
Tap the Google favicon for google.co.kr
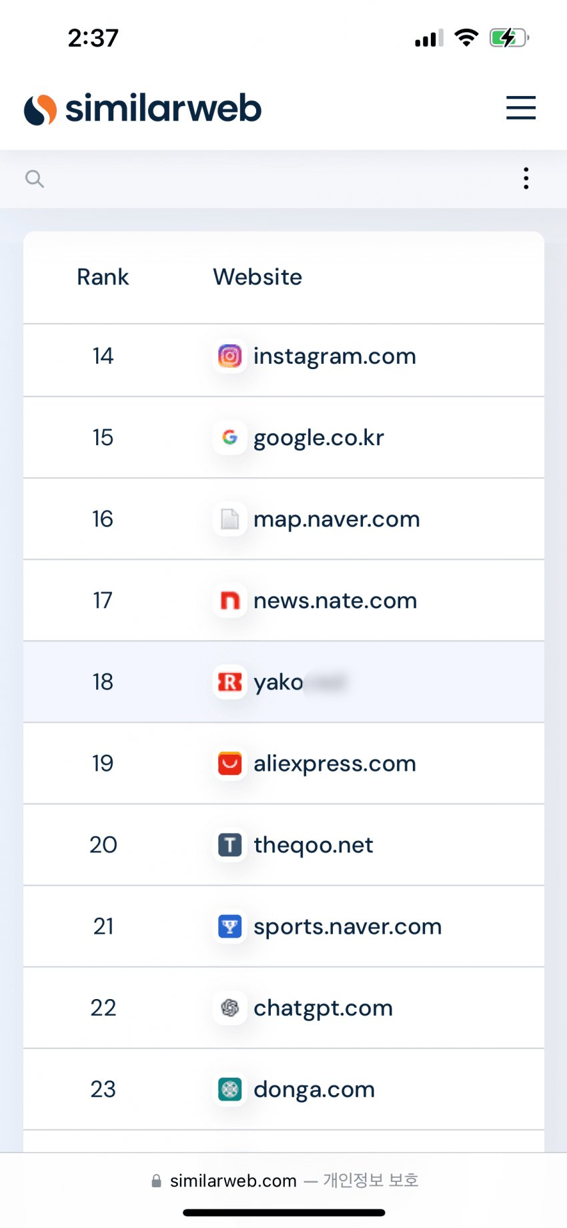click(x=229, y=438)
